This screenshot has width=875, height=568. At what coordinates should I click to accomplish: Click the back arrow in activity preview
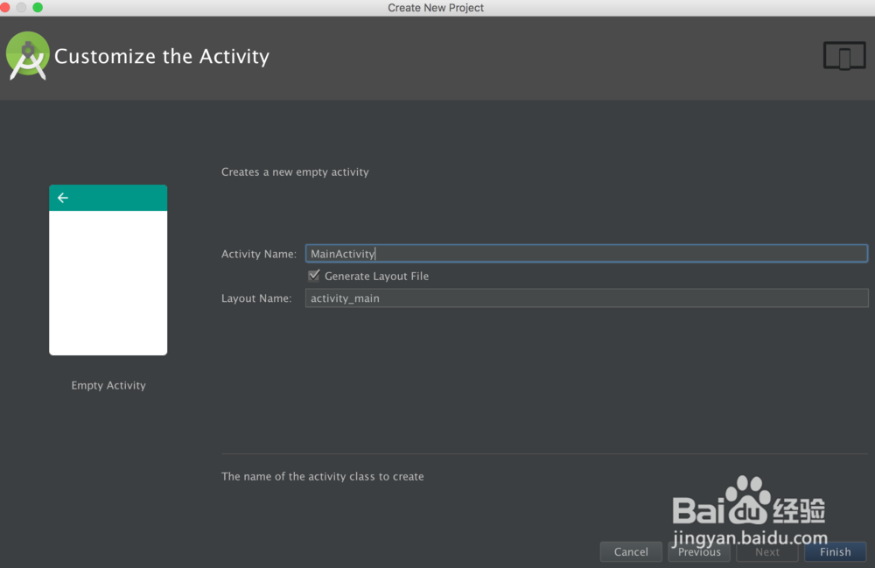click(x=63, y=198)
